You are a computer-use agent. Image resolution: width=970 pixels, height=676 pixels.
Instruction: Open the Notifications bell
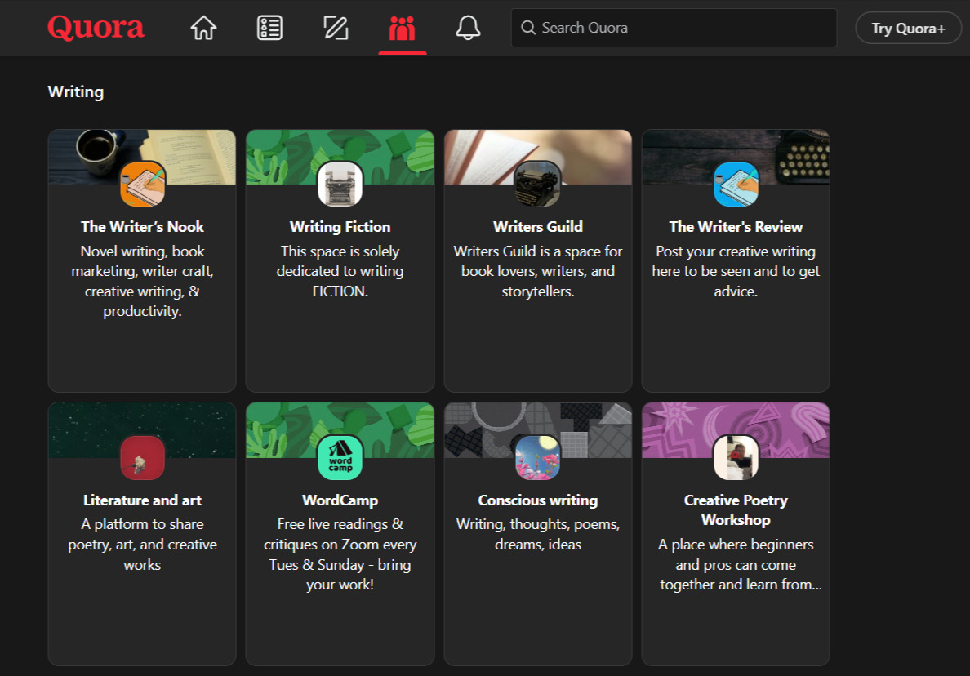click(x=469, y=28)
